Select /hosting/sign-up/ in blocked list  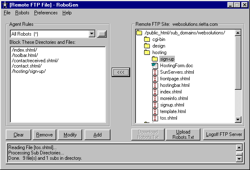(29, 71)
